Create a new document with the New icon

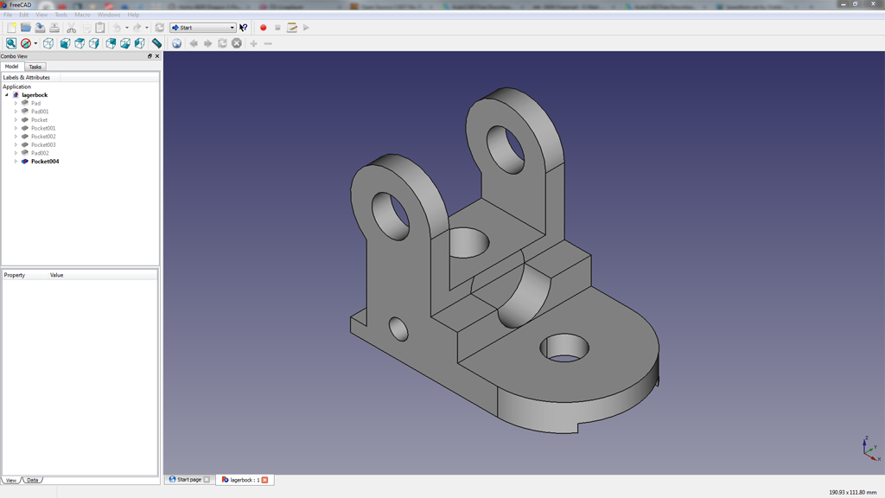pyautogui.click(x=11, y=28)
